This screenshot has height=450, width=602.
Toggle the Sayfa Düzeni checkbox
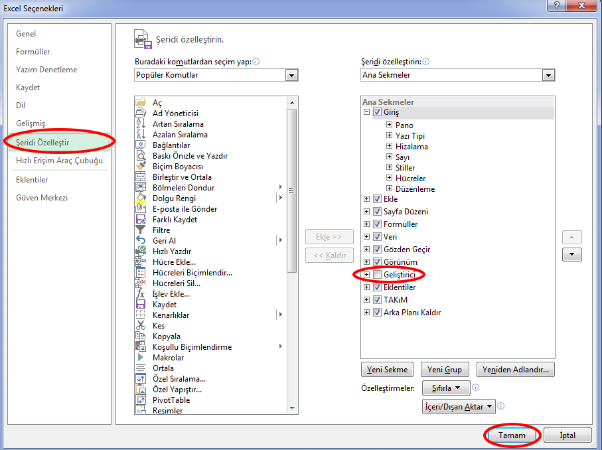[378, 212]
